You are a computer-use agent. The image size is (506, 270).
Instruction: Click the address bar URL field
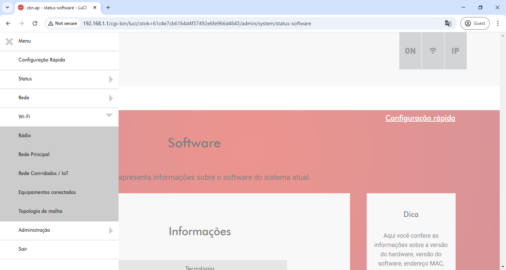pos(222,23)
